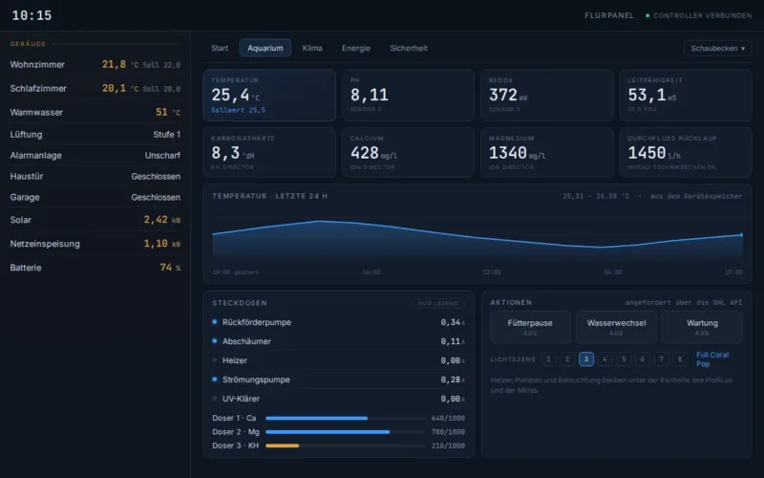Trigger the Fütterpause action
The width and height of the screenshot is (764, 478).
[530, 327]
